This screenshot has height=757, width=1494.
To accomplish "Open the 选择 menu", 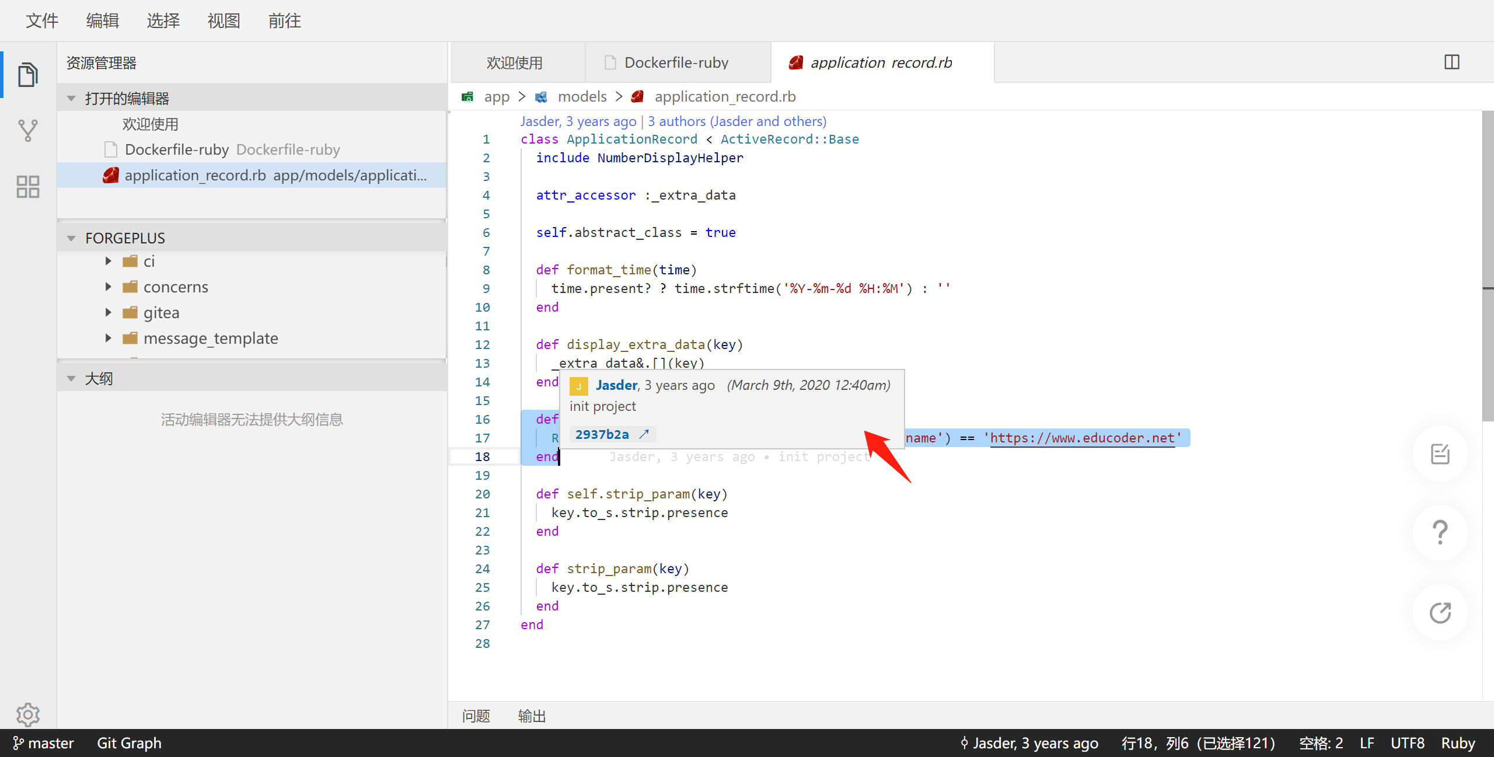I will pos(163,21).
